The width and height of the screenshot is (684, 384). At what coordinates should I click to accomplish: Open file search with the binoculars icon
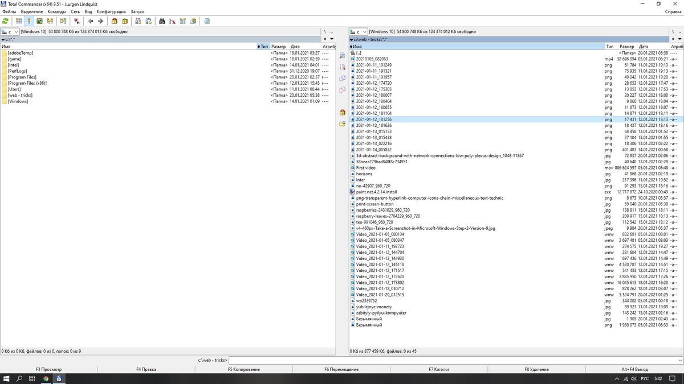point(162,21)
